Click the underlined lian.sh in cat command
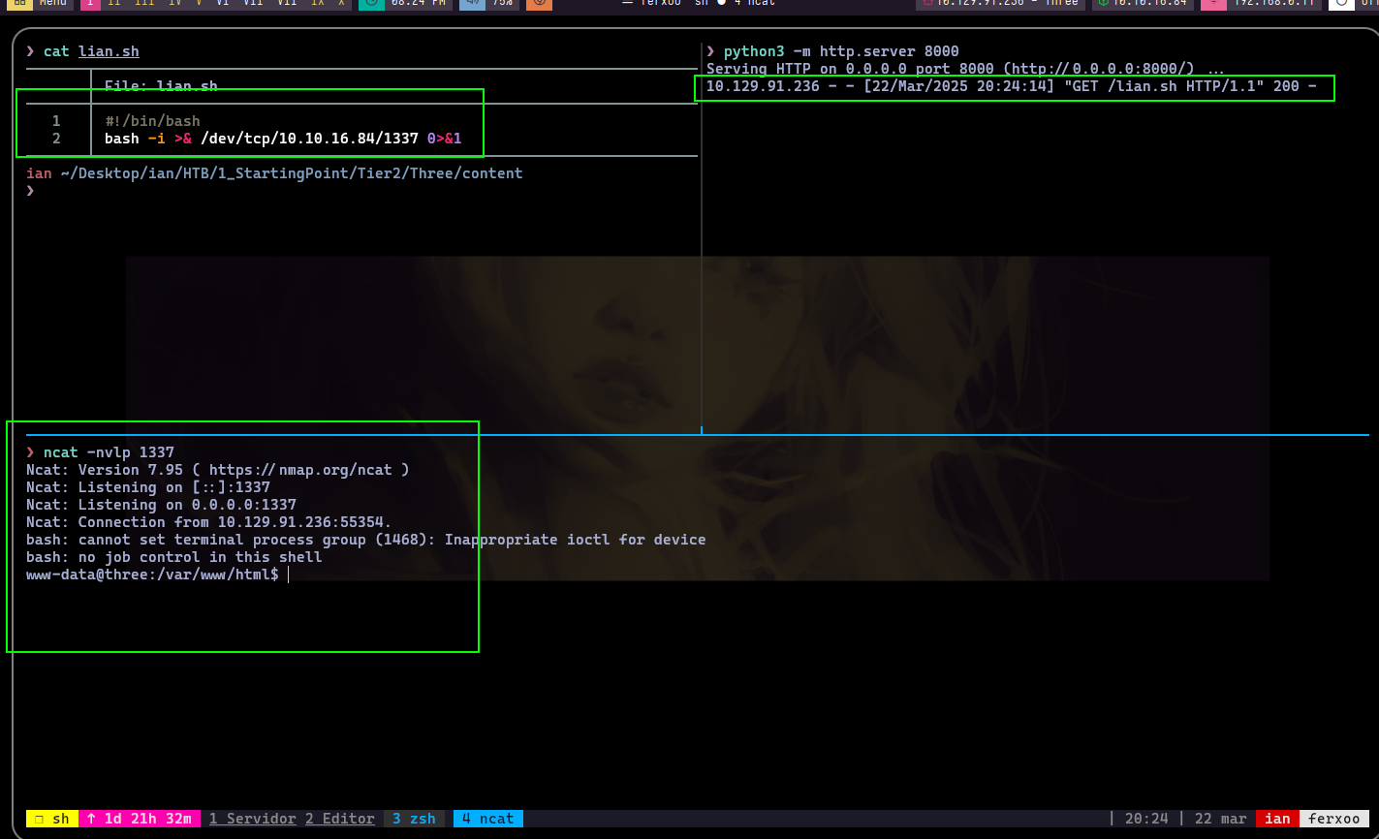Screen dimensions: 1379x839 click(x=109, y=51)
